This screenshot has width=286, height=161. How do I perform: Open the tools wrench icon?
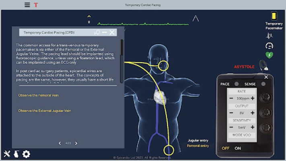click(7, 154)
